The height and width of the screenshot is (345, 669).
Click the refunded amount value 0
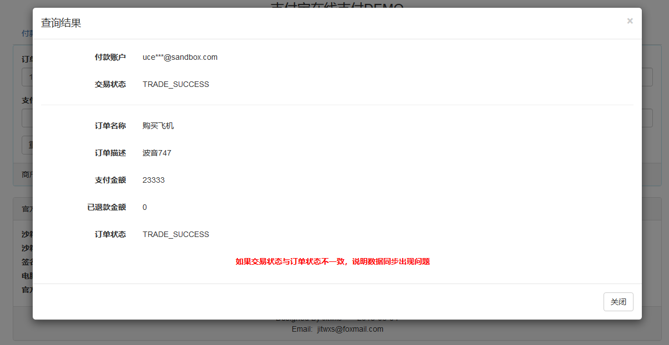[x=144, y=207]
